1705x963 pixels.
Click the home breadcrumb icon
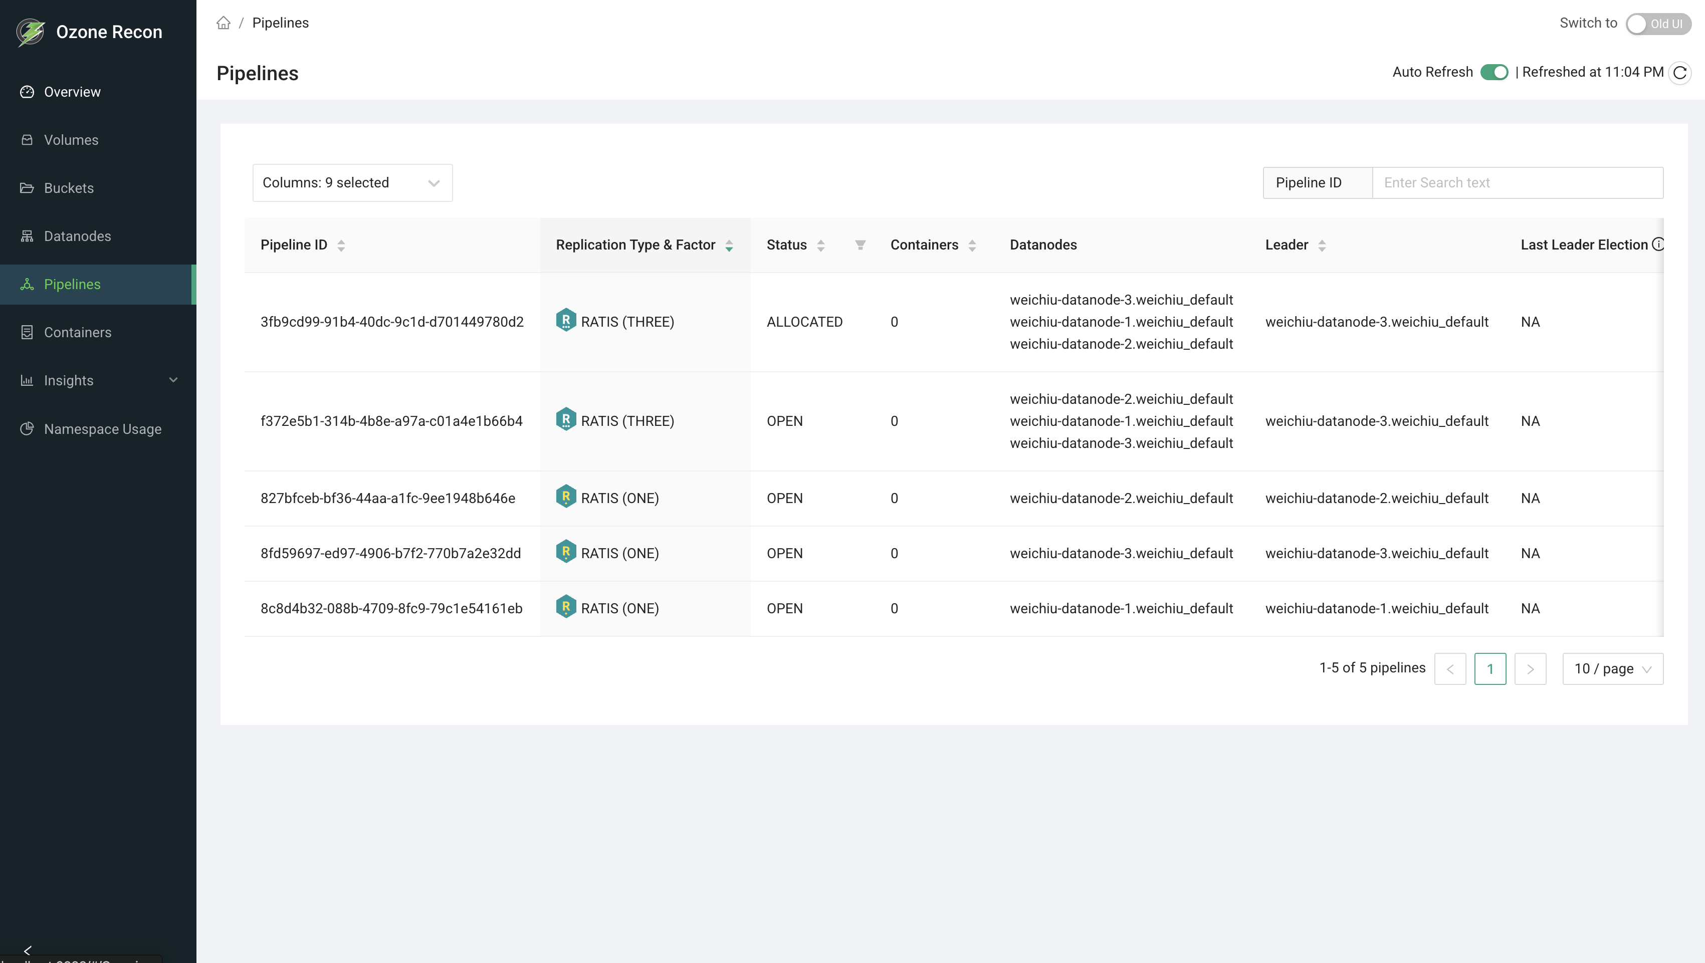point(223,23)
